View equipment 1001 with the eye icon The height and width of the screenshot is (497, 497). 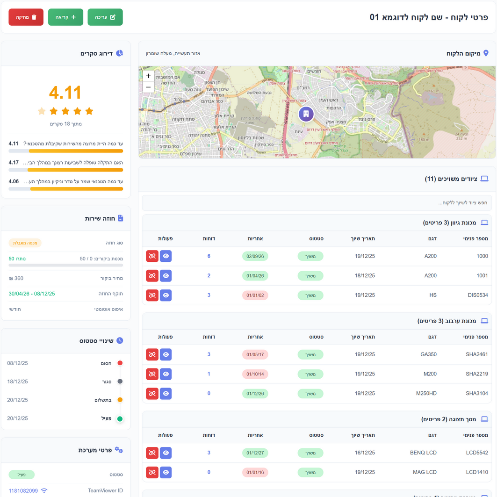[x=166, y=276]
